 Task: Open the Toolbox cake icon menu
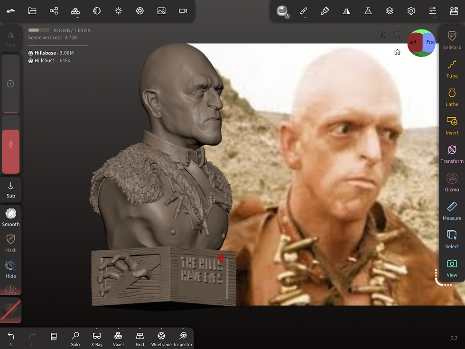454,11
